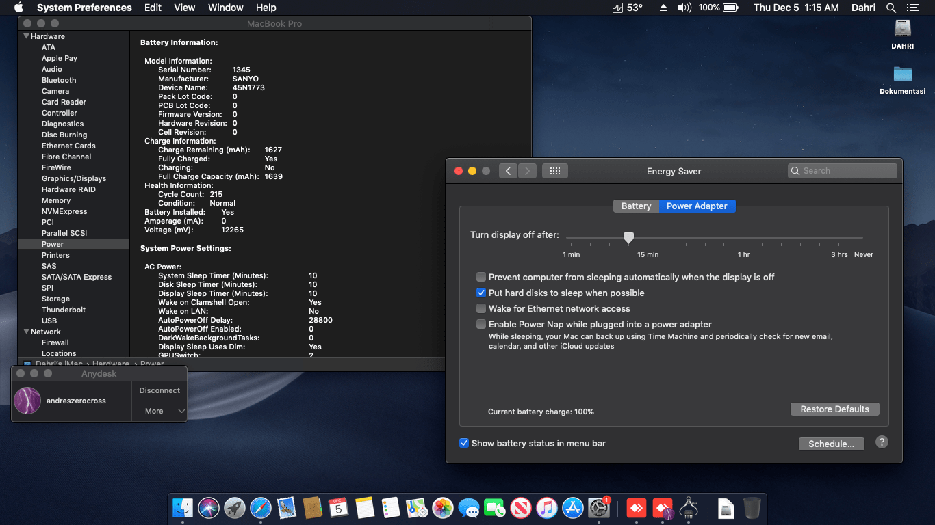
Task: Click the andreszerocross avatar in Anydesk
Action: pyautogui.click(x=27, y=401)
